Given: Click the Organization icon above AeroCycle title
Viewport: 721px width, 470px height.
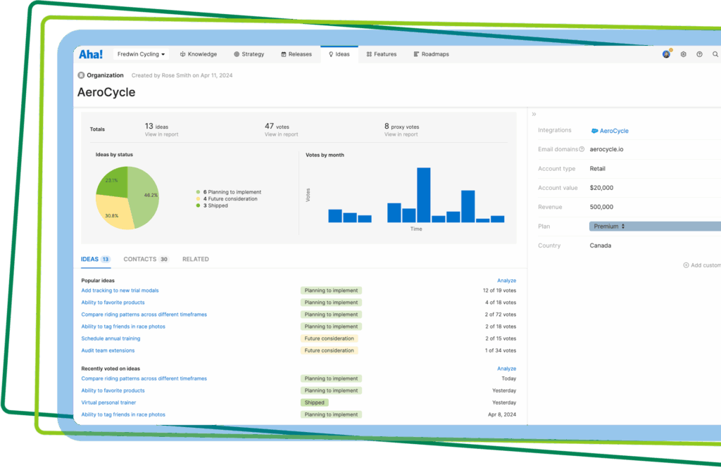Looking at the screenshot, I should (x=81, y=75).
